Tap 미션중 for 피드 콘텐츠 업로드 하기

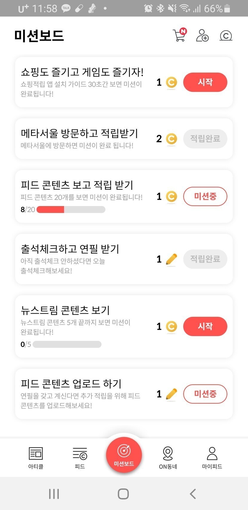(205, 394)
